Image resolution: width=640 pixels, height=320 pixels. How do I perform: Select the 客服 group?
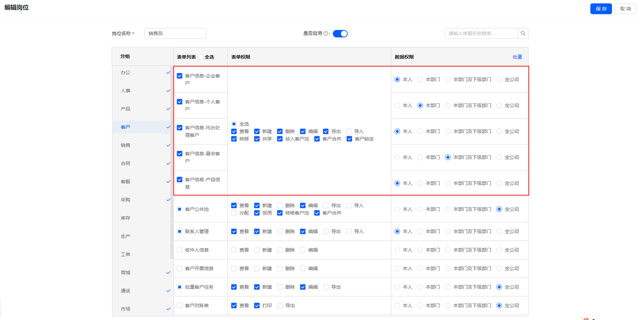coord(142,182)
